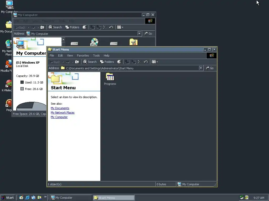The height and width of the screenshot is (201, 269).
Task: Click Copy To icon in Start Menu toolbar
Action: point(134,62)
